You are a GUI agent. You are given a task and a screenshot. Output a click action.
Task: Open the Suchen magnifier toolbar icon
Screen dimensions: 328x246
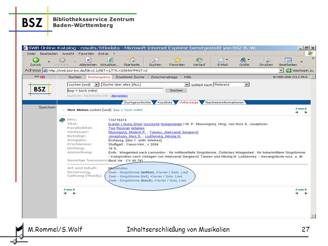click(155, 60)
